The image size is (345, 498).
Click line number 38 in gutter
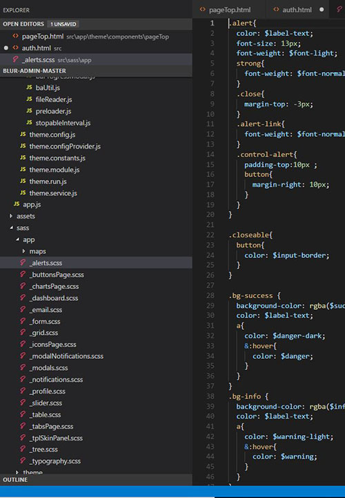tap(210, 396)
